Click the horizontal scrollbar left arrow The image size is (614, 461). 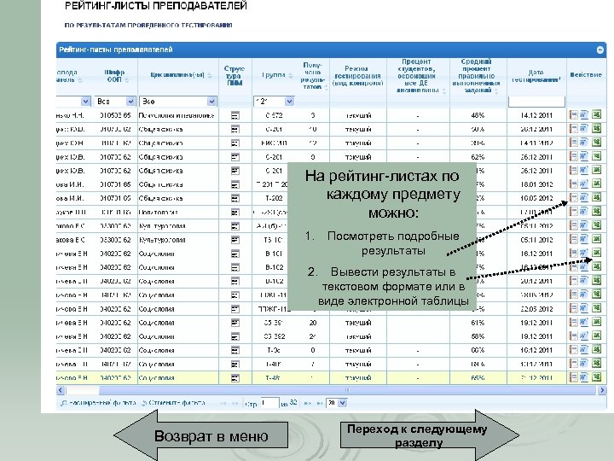61,390
